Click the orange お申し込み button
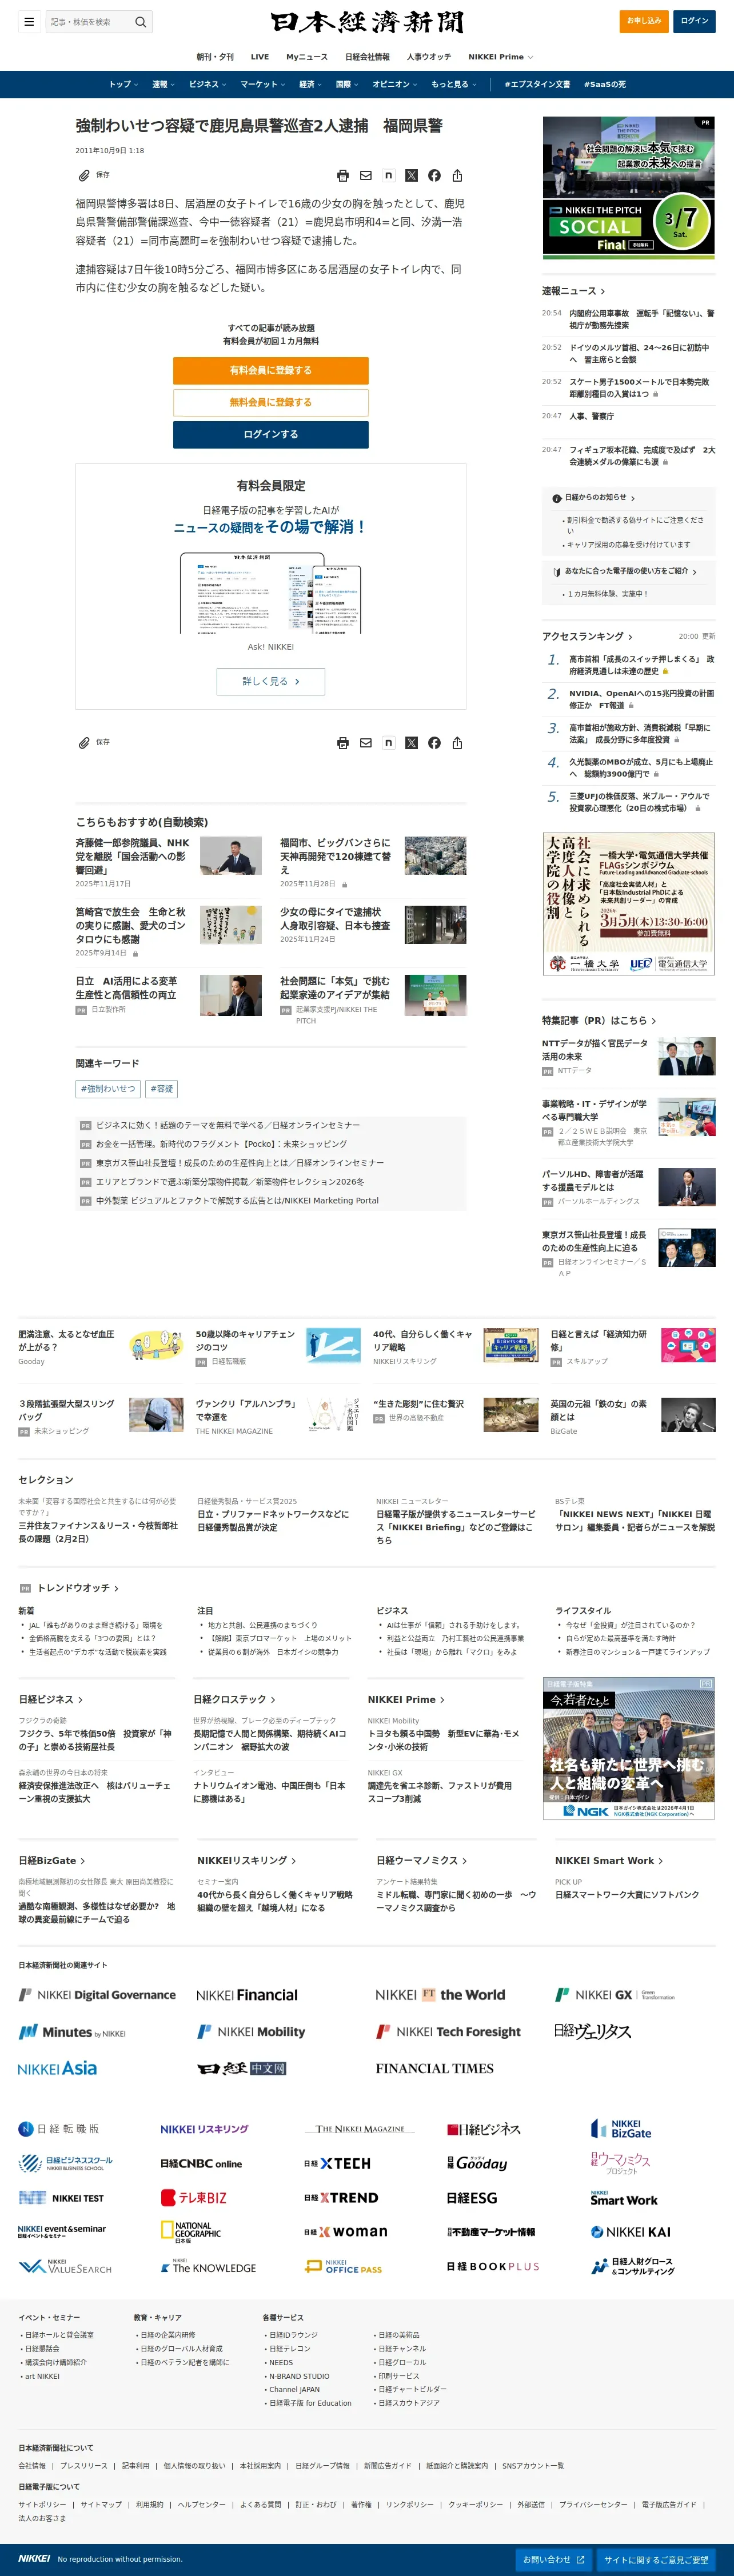The height and width of the screenshot is (2576, 734). [644, 21]
